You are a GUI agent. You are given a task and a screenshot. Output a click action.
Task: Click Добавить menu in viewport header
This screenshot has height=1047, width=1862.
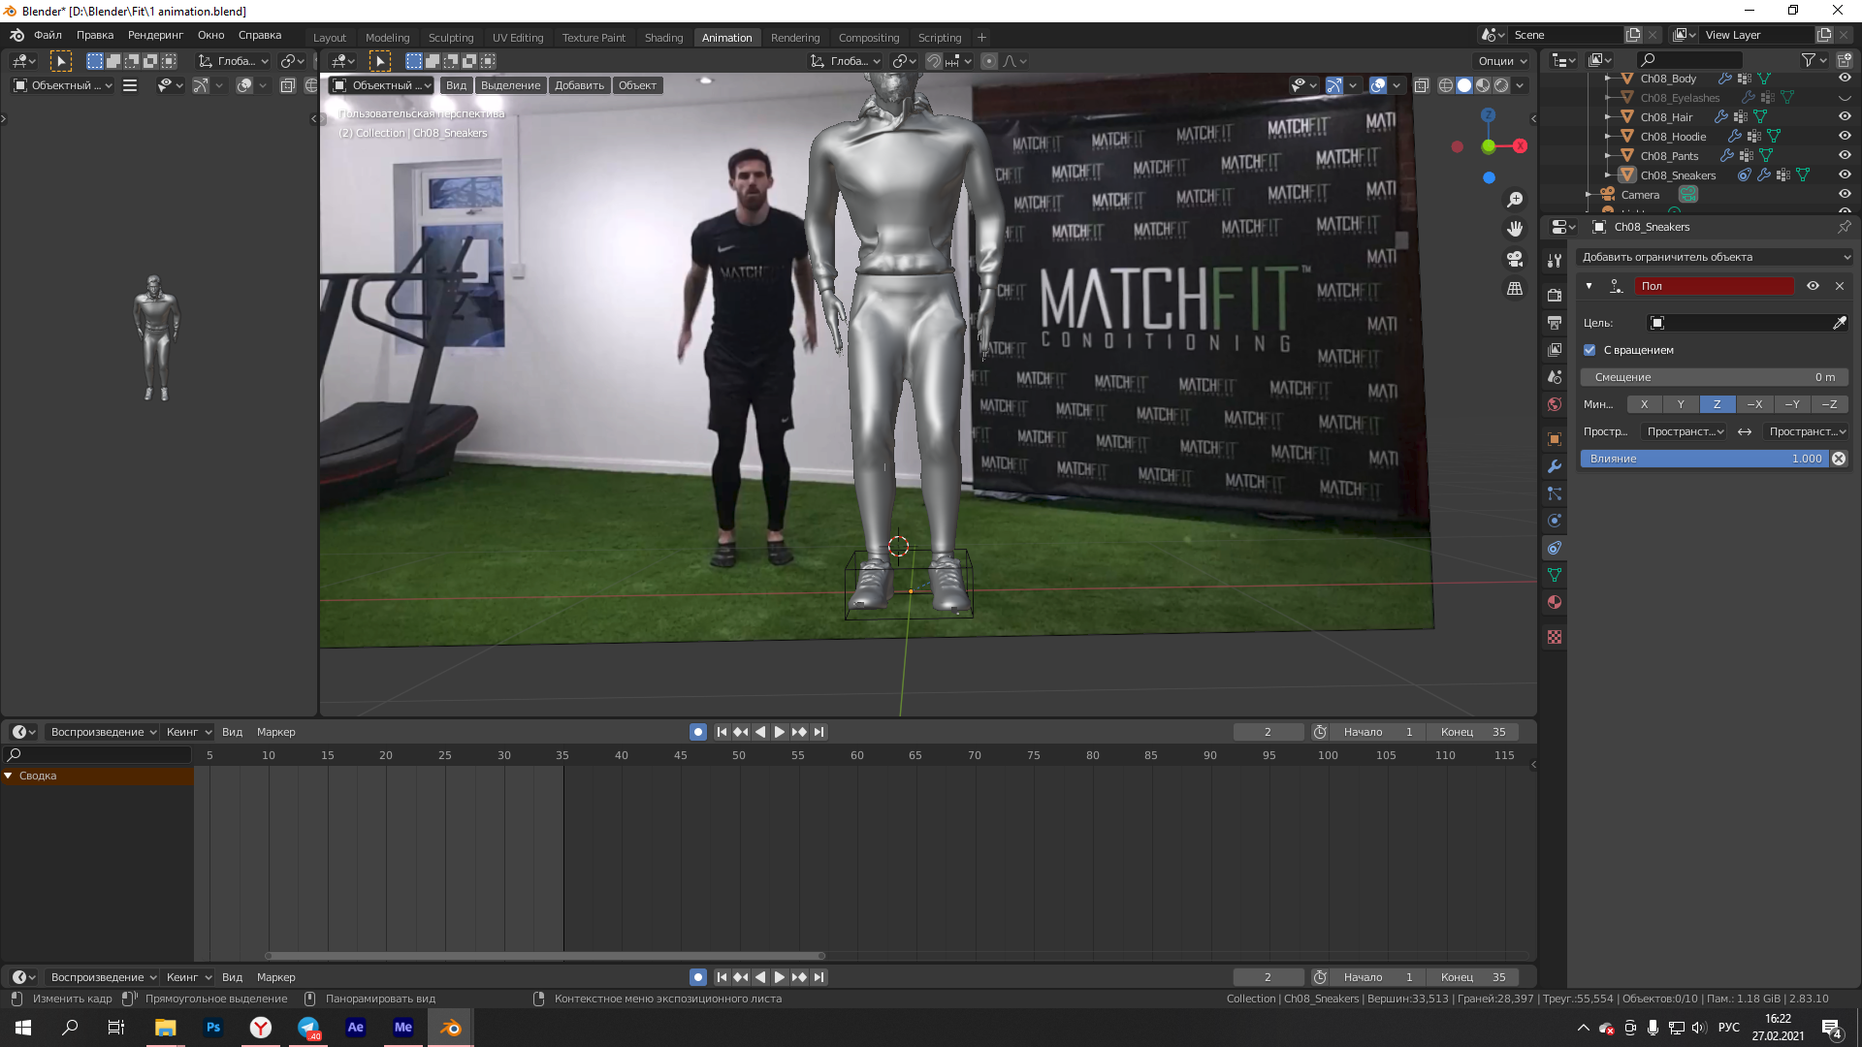click(579, 85)
